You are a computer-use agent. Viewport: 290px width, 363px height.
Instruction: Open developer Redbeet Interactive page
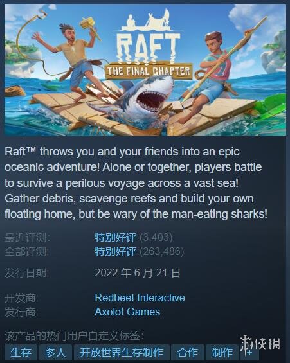coord(140,297)
